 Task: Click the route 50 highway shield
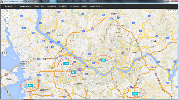click(52, 96)
